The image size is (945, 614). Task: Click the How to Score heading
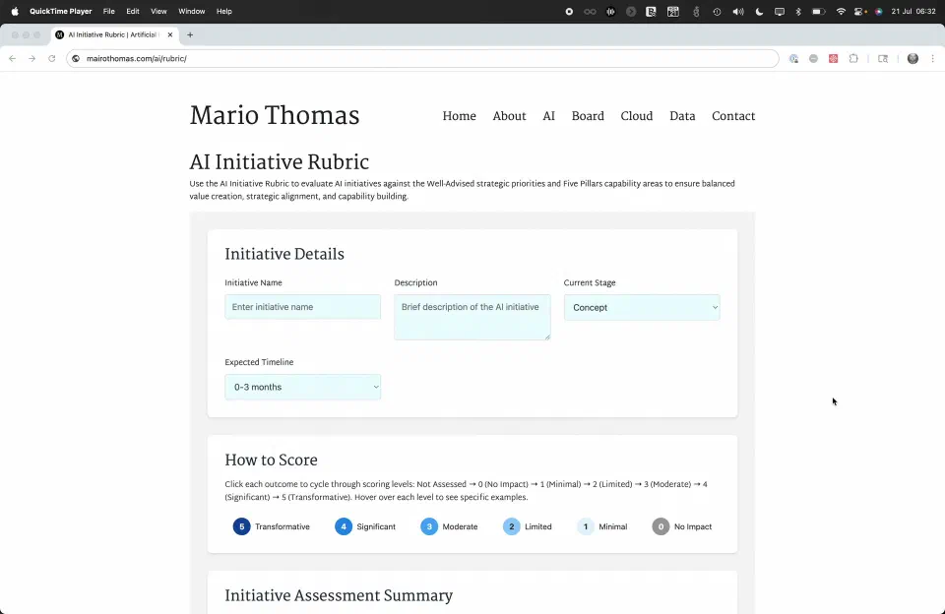272,460
